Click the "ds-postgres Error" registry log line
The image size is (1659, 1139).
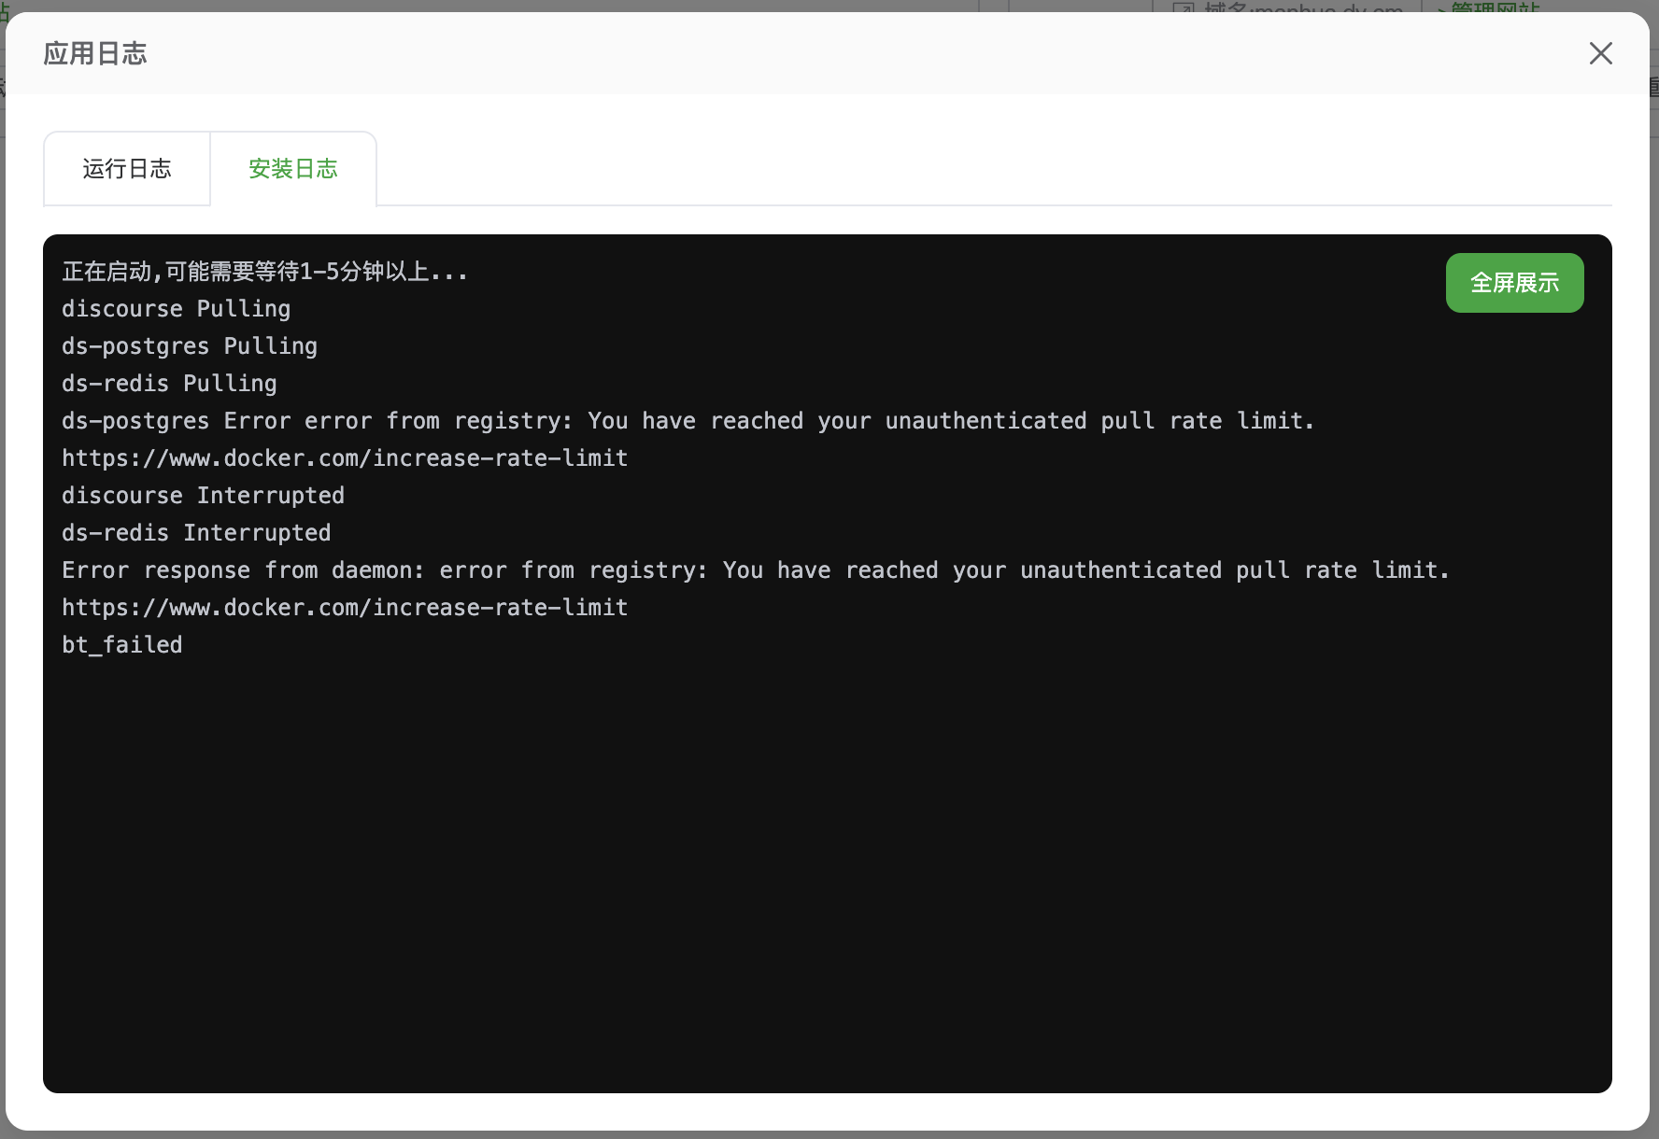tap(688, 421)
